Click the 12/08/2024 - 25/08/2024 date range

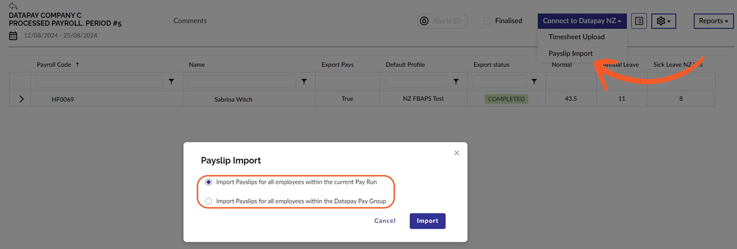pos(61,35)
